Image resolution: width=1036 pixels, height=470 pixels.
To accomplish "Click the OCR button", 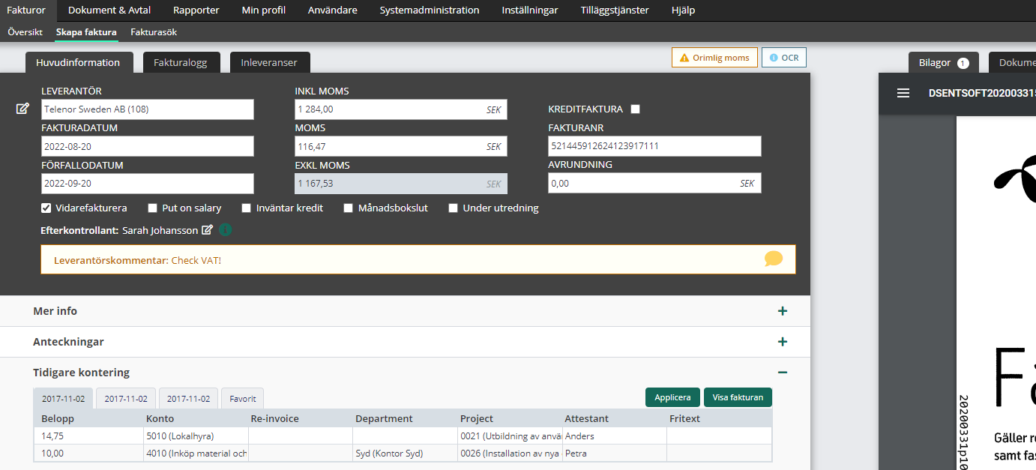I will pyautogui.click(x=784, y=58).
